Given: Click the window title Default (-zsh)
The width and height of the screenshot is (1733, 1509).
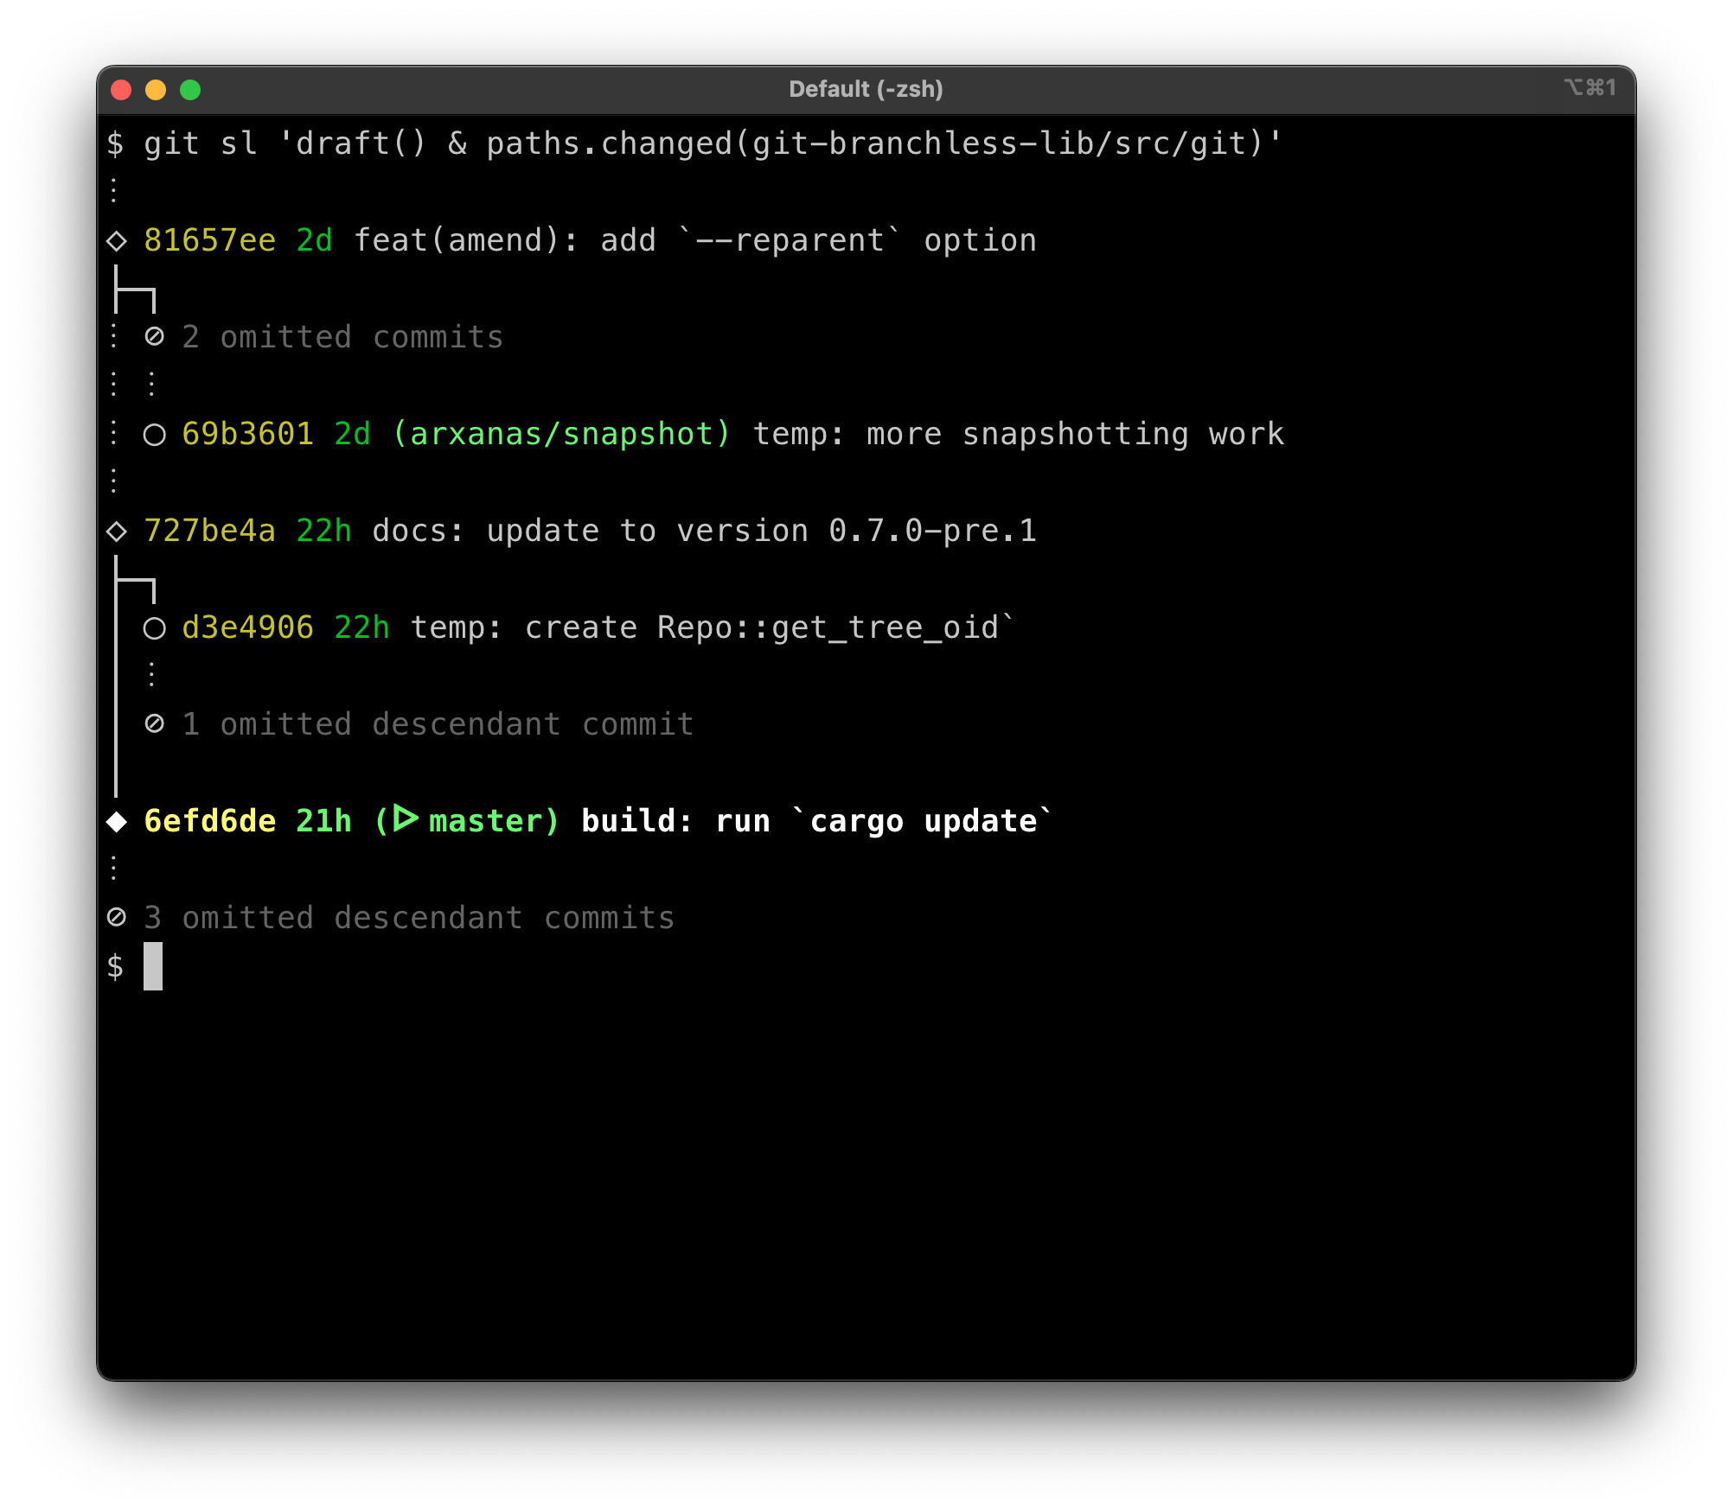Looking at the screenshot, I should tap(866, 89).
